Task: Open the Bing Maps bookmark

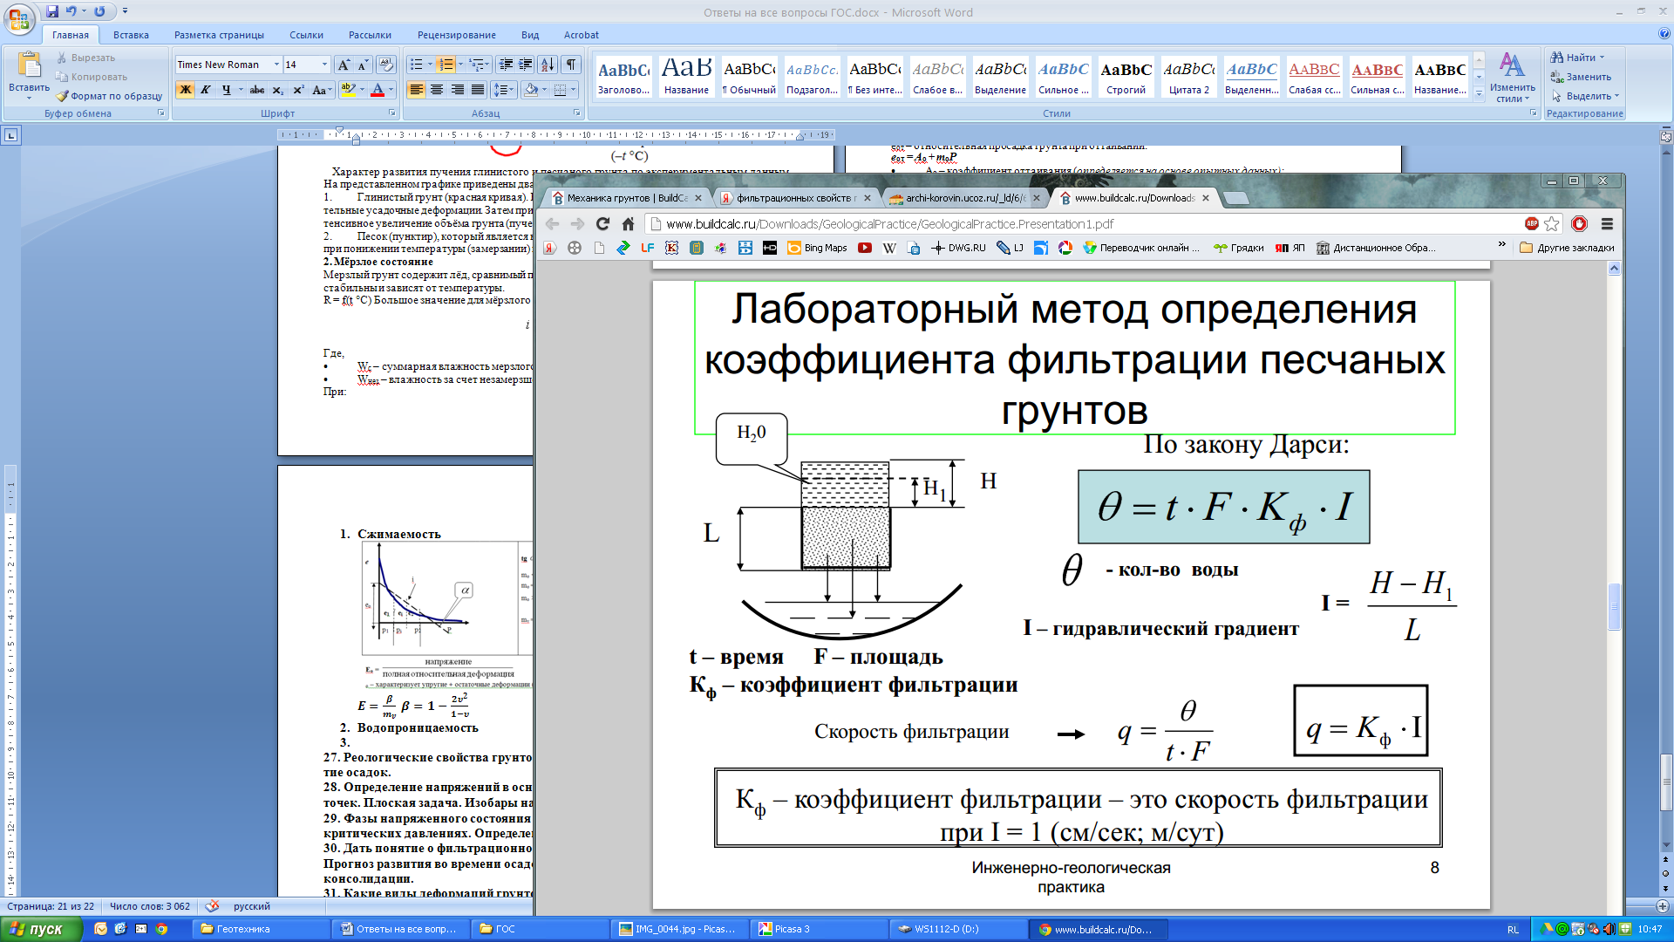Action: coord(817,248)
